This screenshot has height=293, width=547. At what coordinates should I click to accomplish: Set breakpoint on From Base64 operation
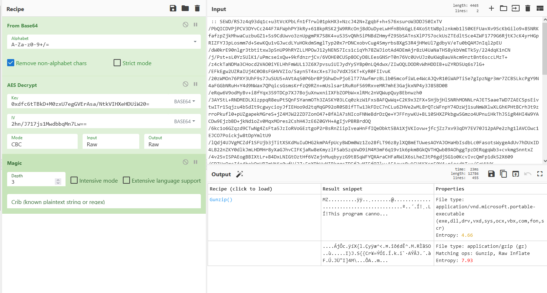pyautogui.click(x=196, y=25)
